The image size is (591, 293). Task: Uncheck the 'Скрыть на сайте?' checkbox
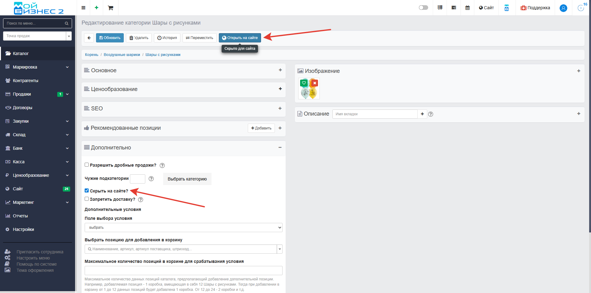pos(87,191)
